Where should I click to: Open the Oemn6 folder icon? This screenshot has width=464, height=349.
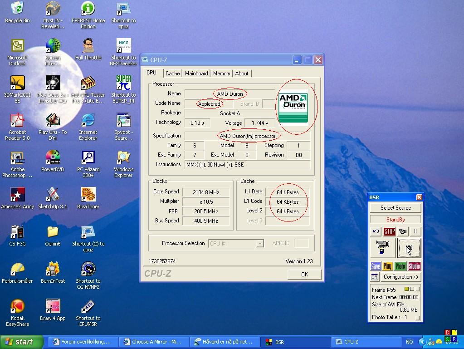pyautogui.click(x=53, y=236)
